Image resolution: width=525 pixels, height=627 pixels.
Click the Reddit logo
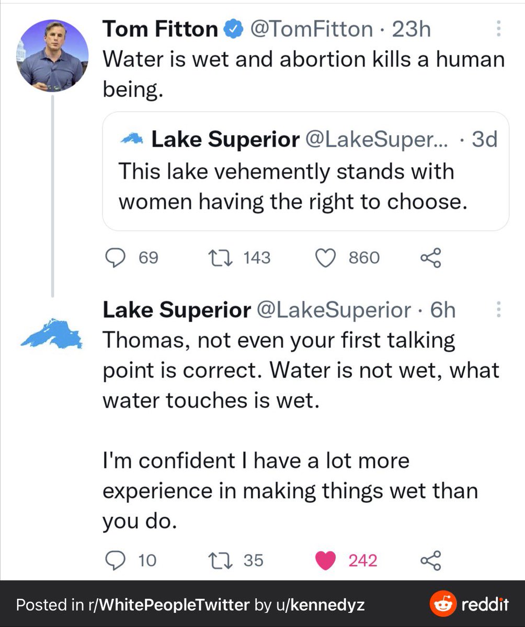469,605
